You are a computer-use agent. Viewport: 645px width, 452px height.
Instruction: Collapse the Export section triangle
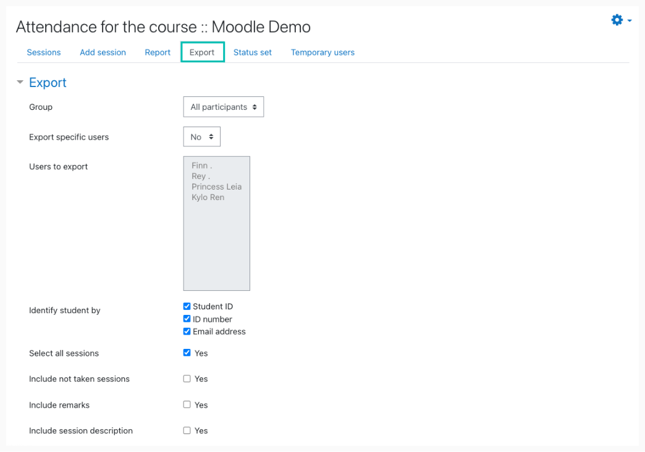click(20, 82)
